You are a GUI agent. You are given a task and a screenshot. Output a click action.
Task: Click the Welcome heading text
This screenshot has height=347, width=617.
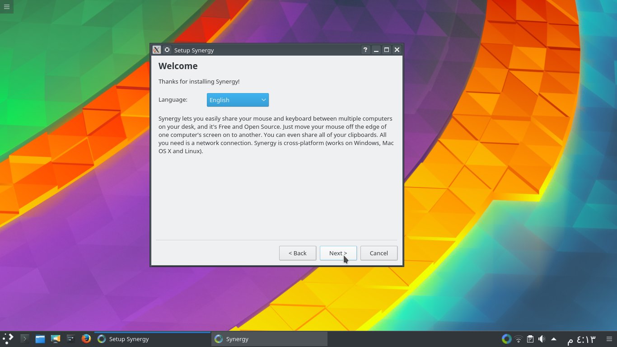coord(178,66)
